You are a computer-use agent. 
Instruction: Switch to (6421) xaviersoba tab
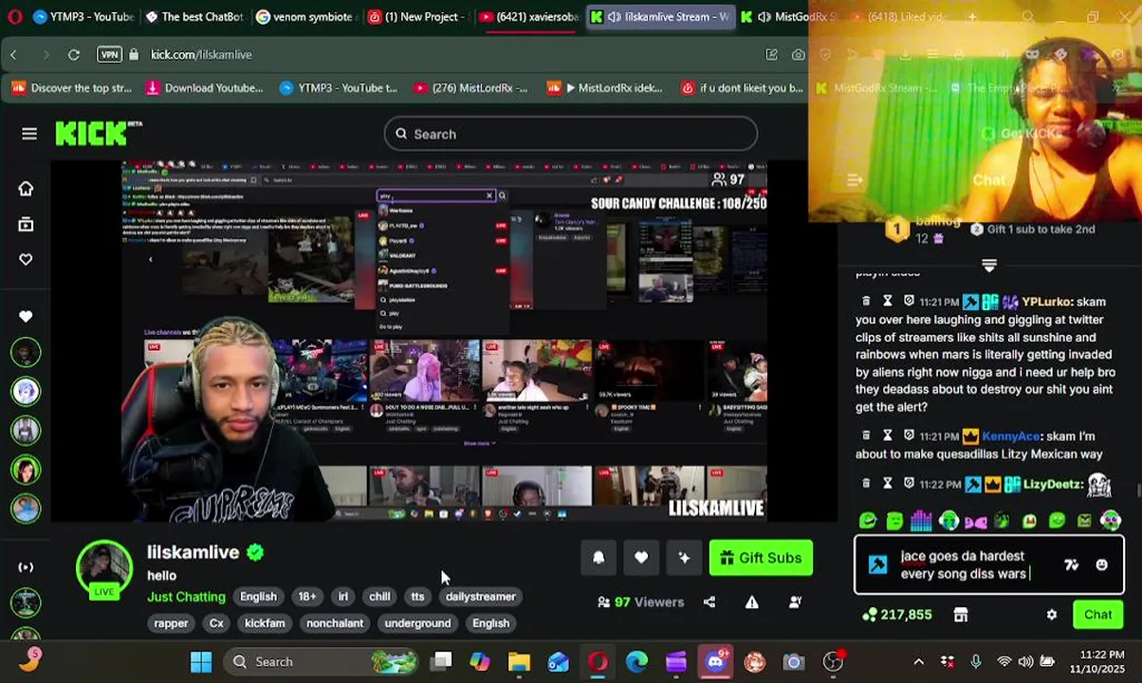(528, 17)
